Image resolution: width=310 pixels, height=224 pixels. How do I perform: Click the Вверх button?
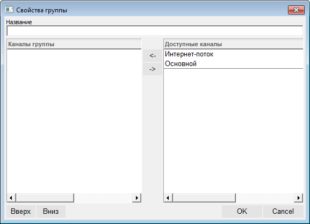coord(21,211)
